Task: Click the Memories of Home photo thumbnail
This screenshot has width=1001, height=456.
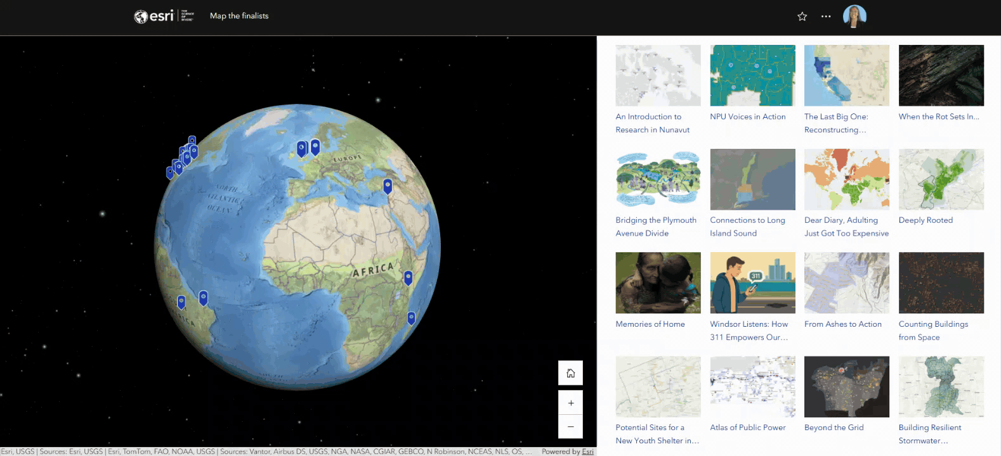Action: (658, 282)
